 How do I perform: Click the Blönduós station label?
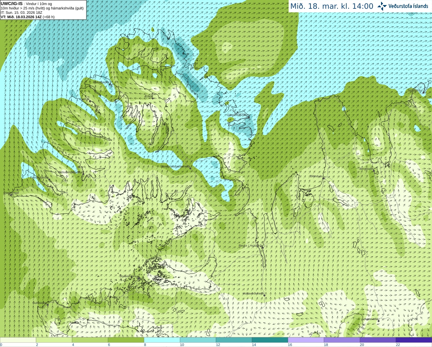pos(316,176)
